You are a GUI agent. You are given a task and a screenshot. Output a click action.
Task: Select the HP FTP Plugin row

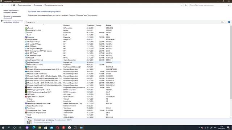pos(72,46)
